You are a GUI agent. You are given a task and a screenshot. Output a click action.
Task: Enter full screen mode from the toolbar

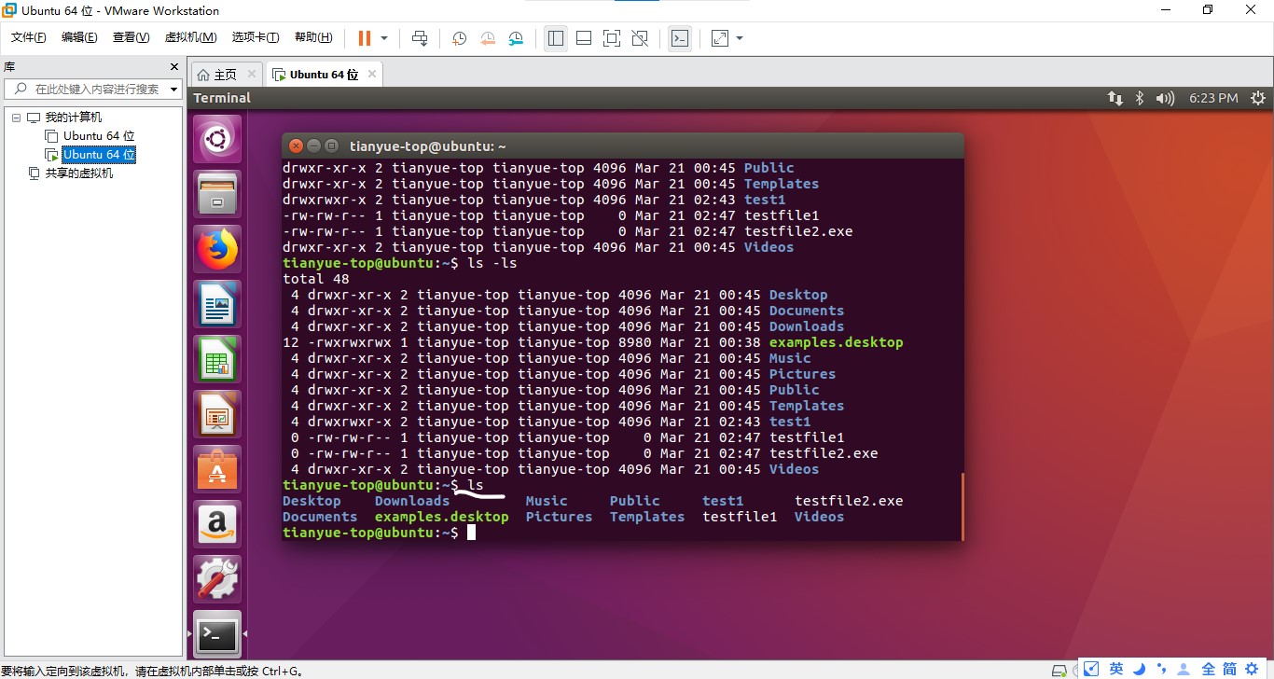pos(612,38)
